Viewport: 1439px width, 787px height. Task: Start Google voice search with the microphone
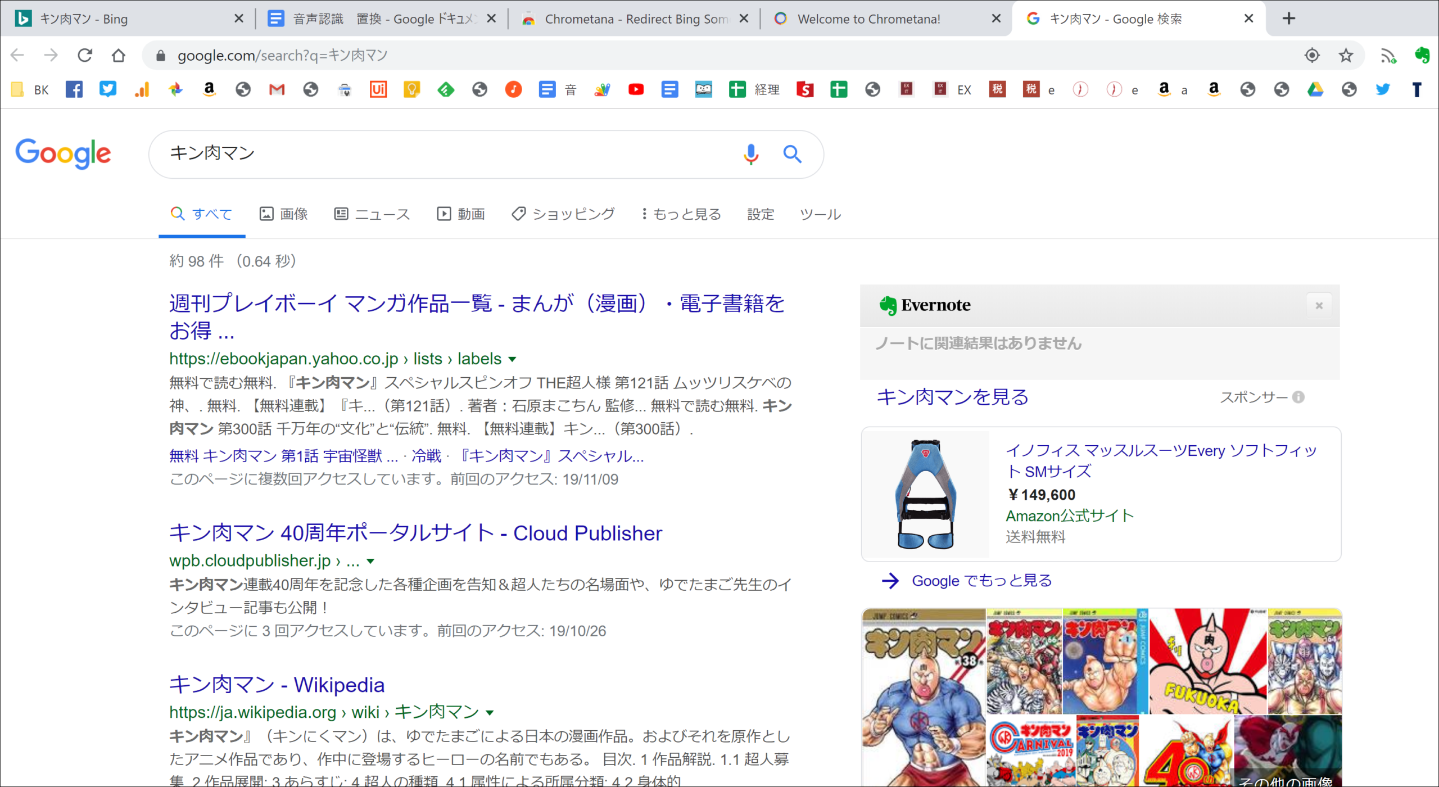[751, 153]
